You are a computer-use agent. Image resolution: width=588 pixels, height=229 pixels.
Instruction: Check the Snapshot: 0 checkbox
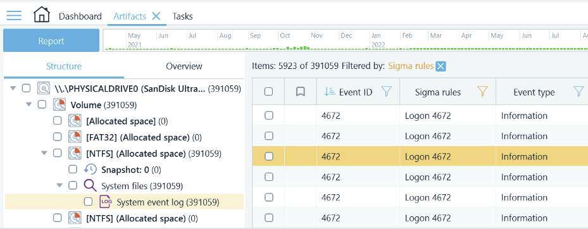(x=73, y=170)
